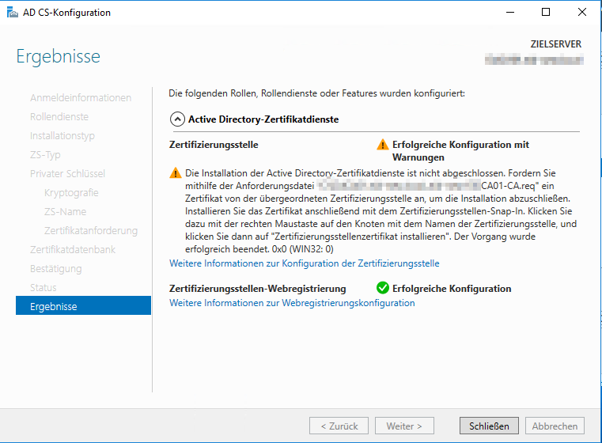Click the < Zurück button

coord(339,426)
